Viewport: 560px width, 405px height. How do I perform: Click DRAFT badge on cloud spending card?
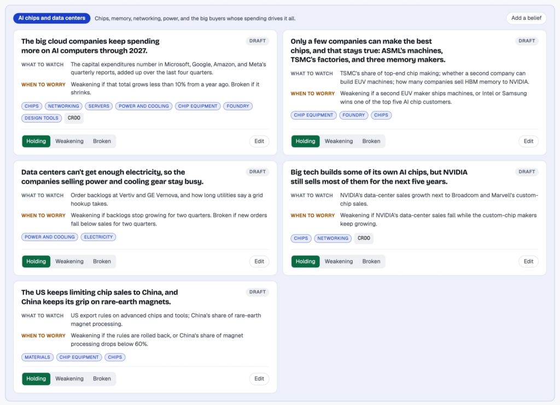point(258,41)
